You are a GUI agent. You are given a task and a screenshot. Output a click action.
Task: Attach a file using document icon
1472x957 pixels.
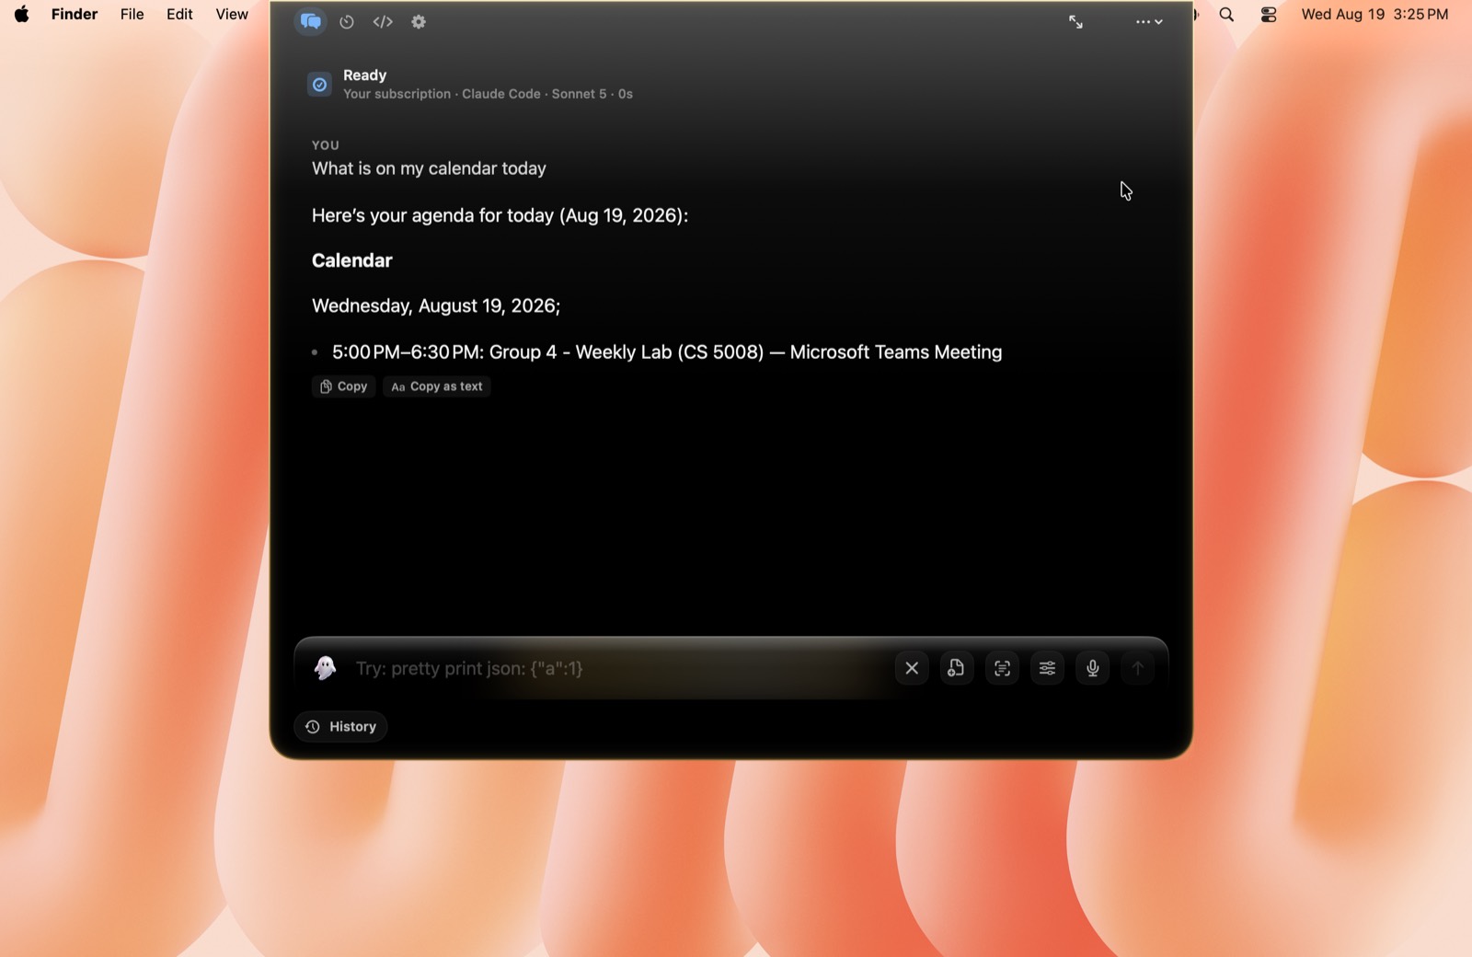point(957,668)
